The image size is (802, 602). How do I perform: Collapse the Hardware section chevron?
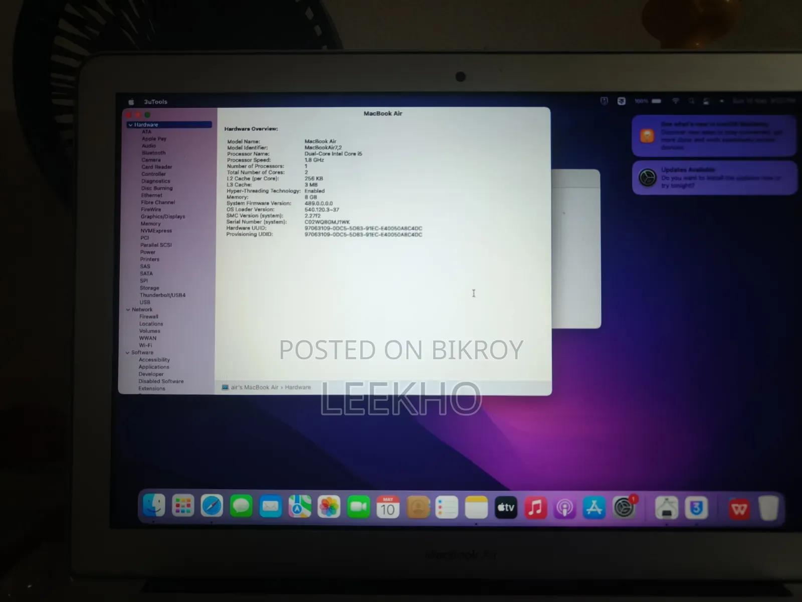(x=130, y=125)
